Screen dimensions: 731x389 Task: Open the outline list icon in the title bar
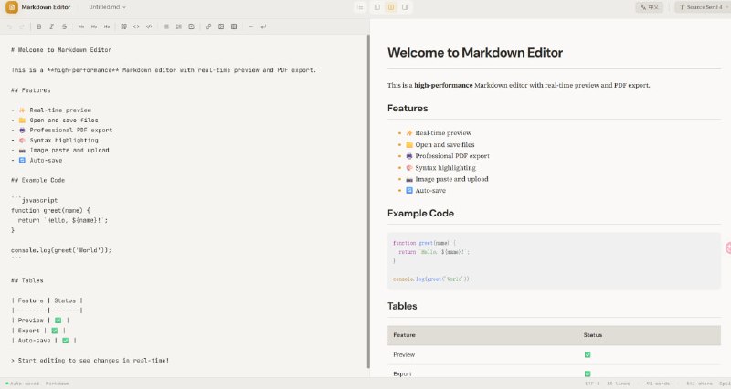[x=360, y=7]
